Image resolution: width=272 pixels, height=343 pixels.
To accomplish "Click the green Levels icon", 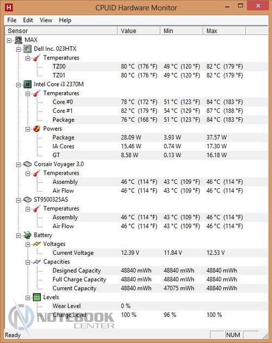I will tap(36, 297).
